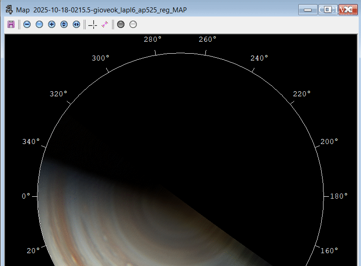Click the 220° longitude label

[302, 94]
